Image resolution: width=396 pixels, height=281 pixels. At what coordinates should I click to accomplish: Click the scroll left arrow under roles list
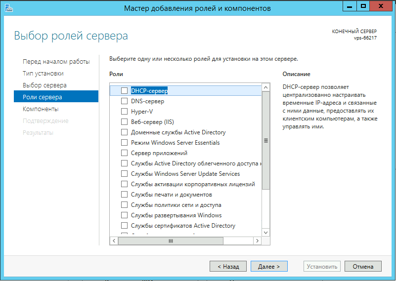(114, 241)
